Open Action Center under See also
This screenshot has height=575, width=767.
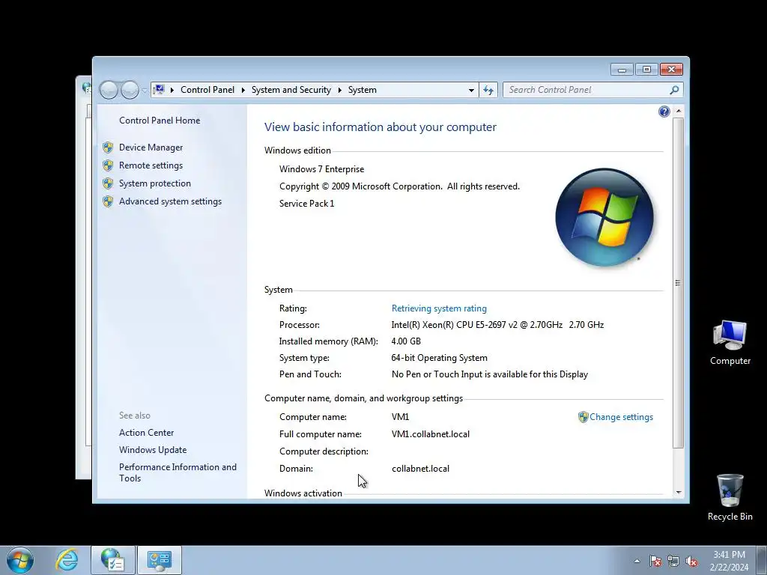click(146, 433)
